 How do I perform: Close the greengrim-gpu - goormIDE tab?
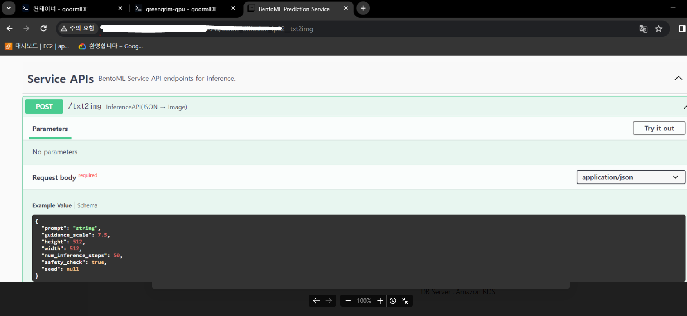pyautogui.click(x=233, y=8)
